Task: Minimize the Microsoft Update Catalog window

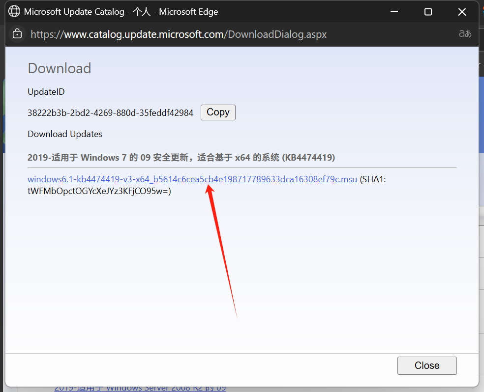Action: pyautogui.click(x=394, y=12)
